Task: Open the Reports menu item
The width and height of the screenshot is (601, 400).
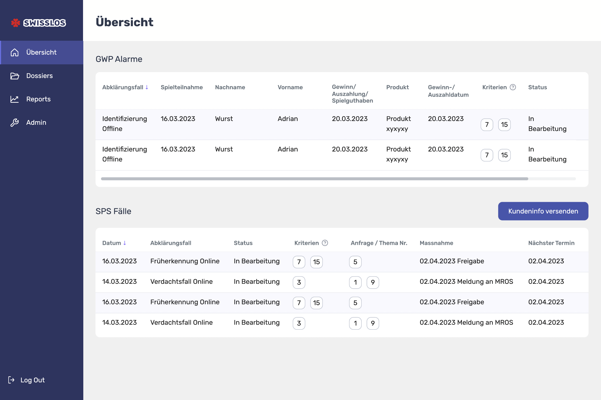Action: click(x=38, y=99)
